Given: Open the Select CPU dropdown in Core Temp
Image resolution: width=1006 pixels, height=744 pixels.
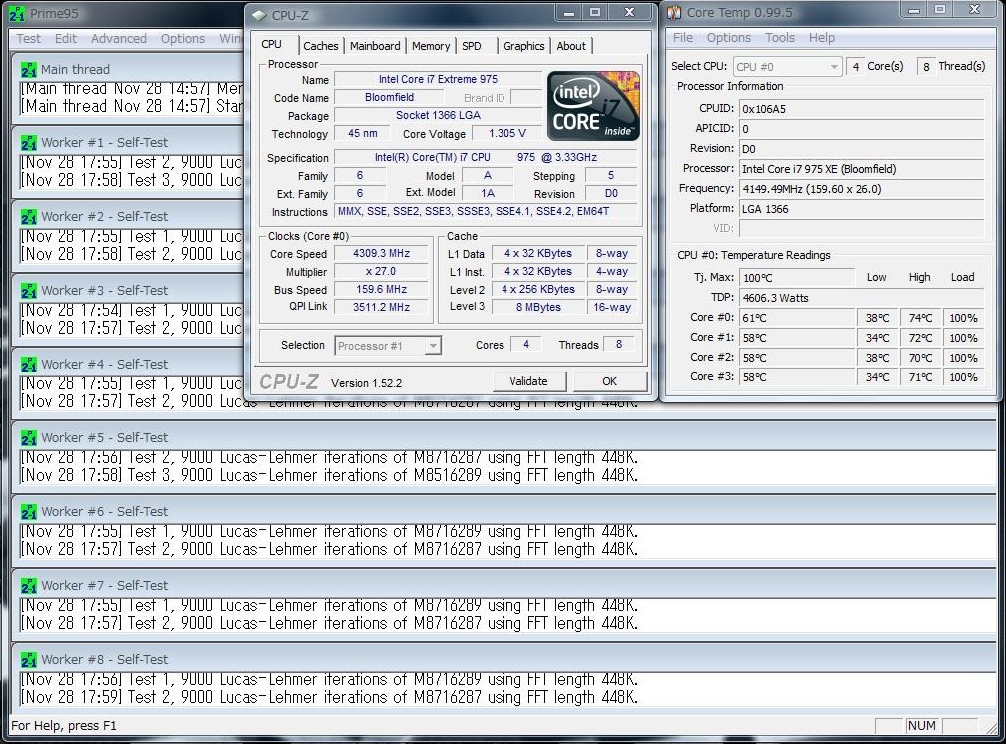Looking at the screenshot, I should click(x=787, y=67).
